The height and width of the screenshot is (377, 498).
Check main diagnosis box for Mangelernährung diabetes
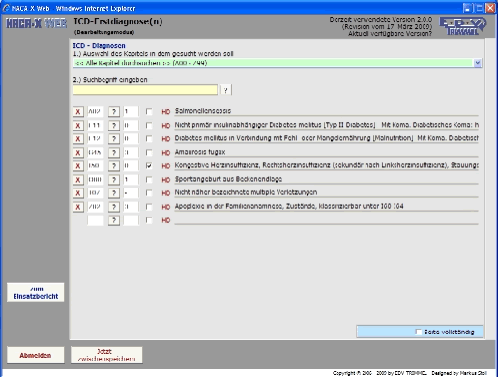point(149,138)
